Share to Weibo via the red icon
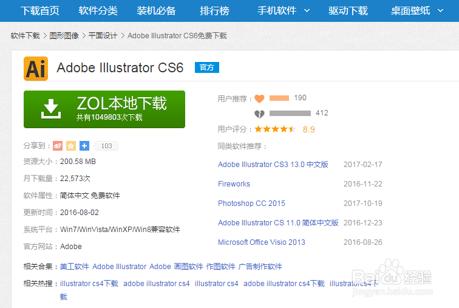The width and height of the screenshot is (459, 308). point(58,146)
